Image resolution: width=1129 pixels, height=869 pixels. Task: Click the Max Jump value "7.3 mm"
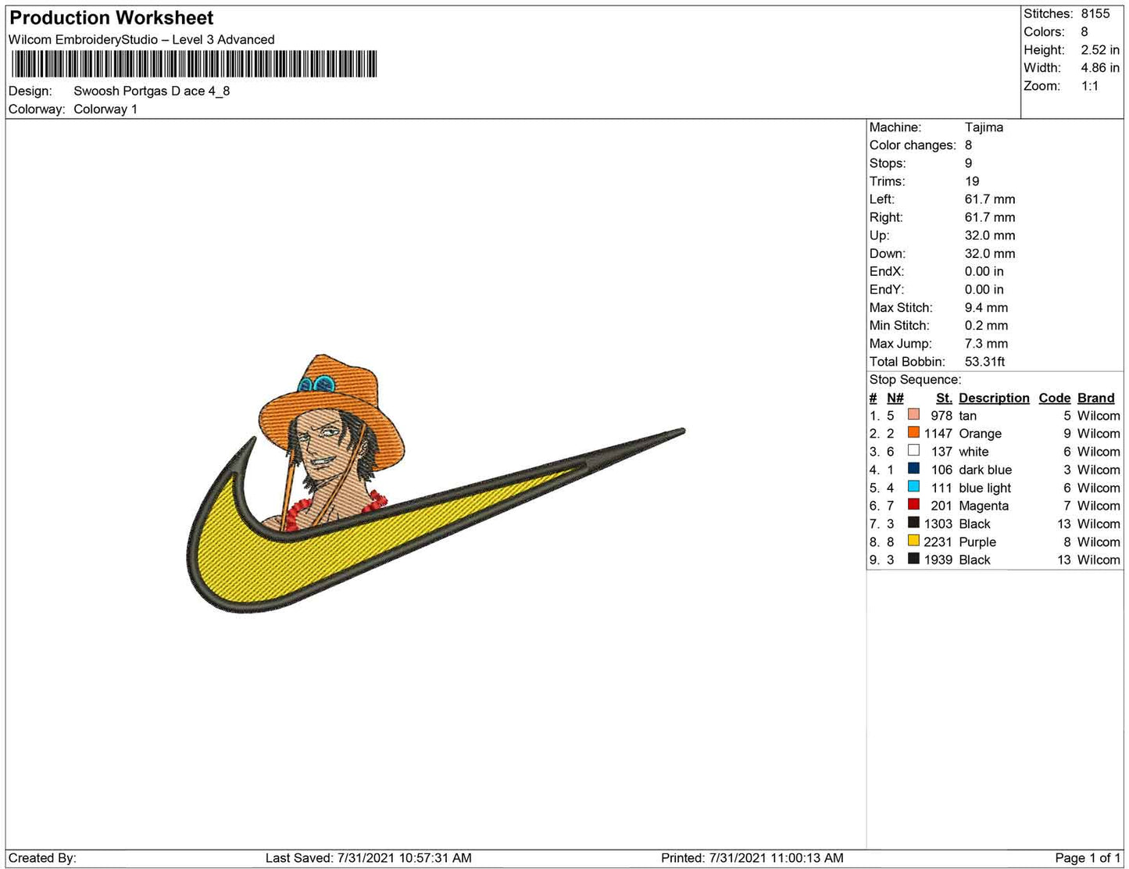click(986, 344)
